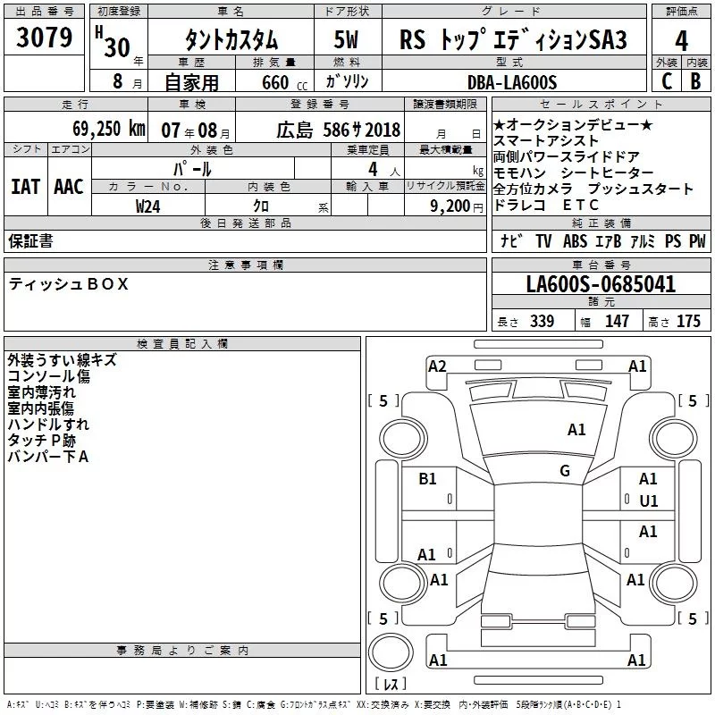This screenshot has height=715, width=715.
Task: Click the width value 147
Action: click(x=617, y=321)
